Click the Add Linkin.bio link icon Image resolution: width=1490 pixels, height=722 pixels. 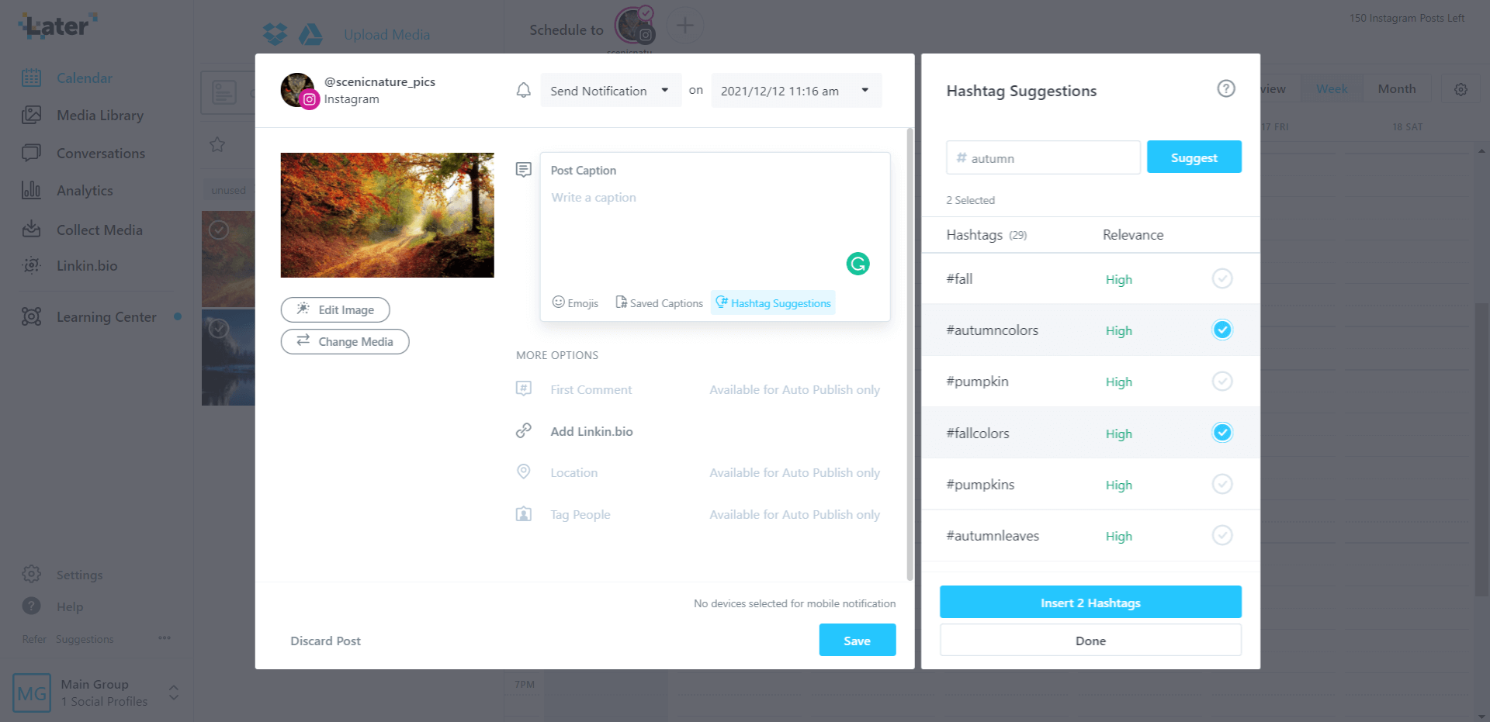coord(524,430)
